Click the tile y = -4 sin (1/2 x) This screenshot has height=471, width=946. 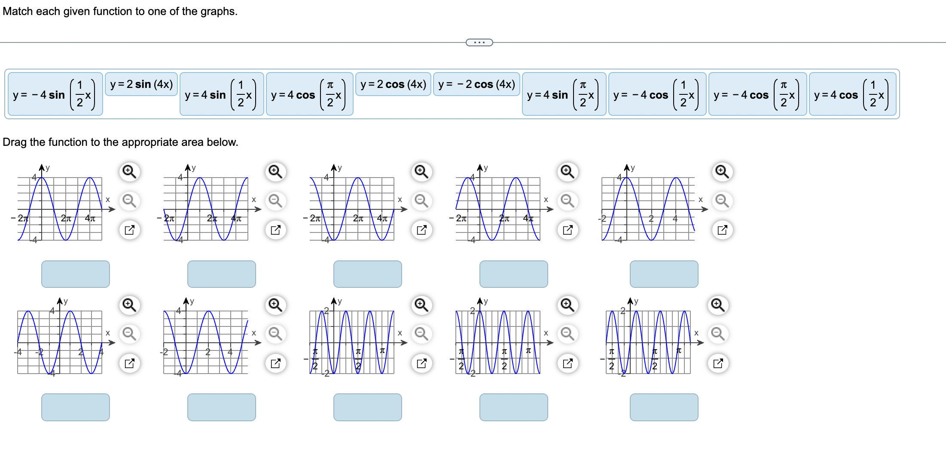[55, 94]
